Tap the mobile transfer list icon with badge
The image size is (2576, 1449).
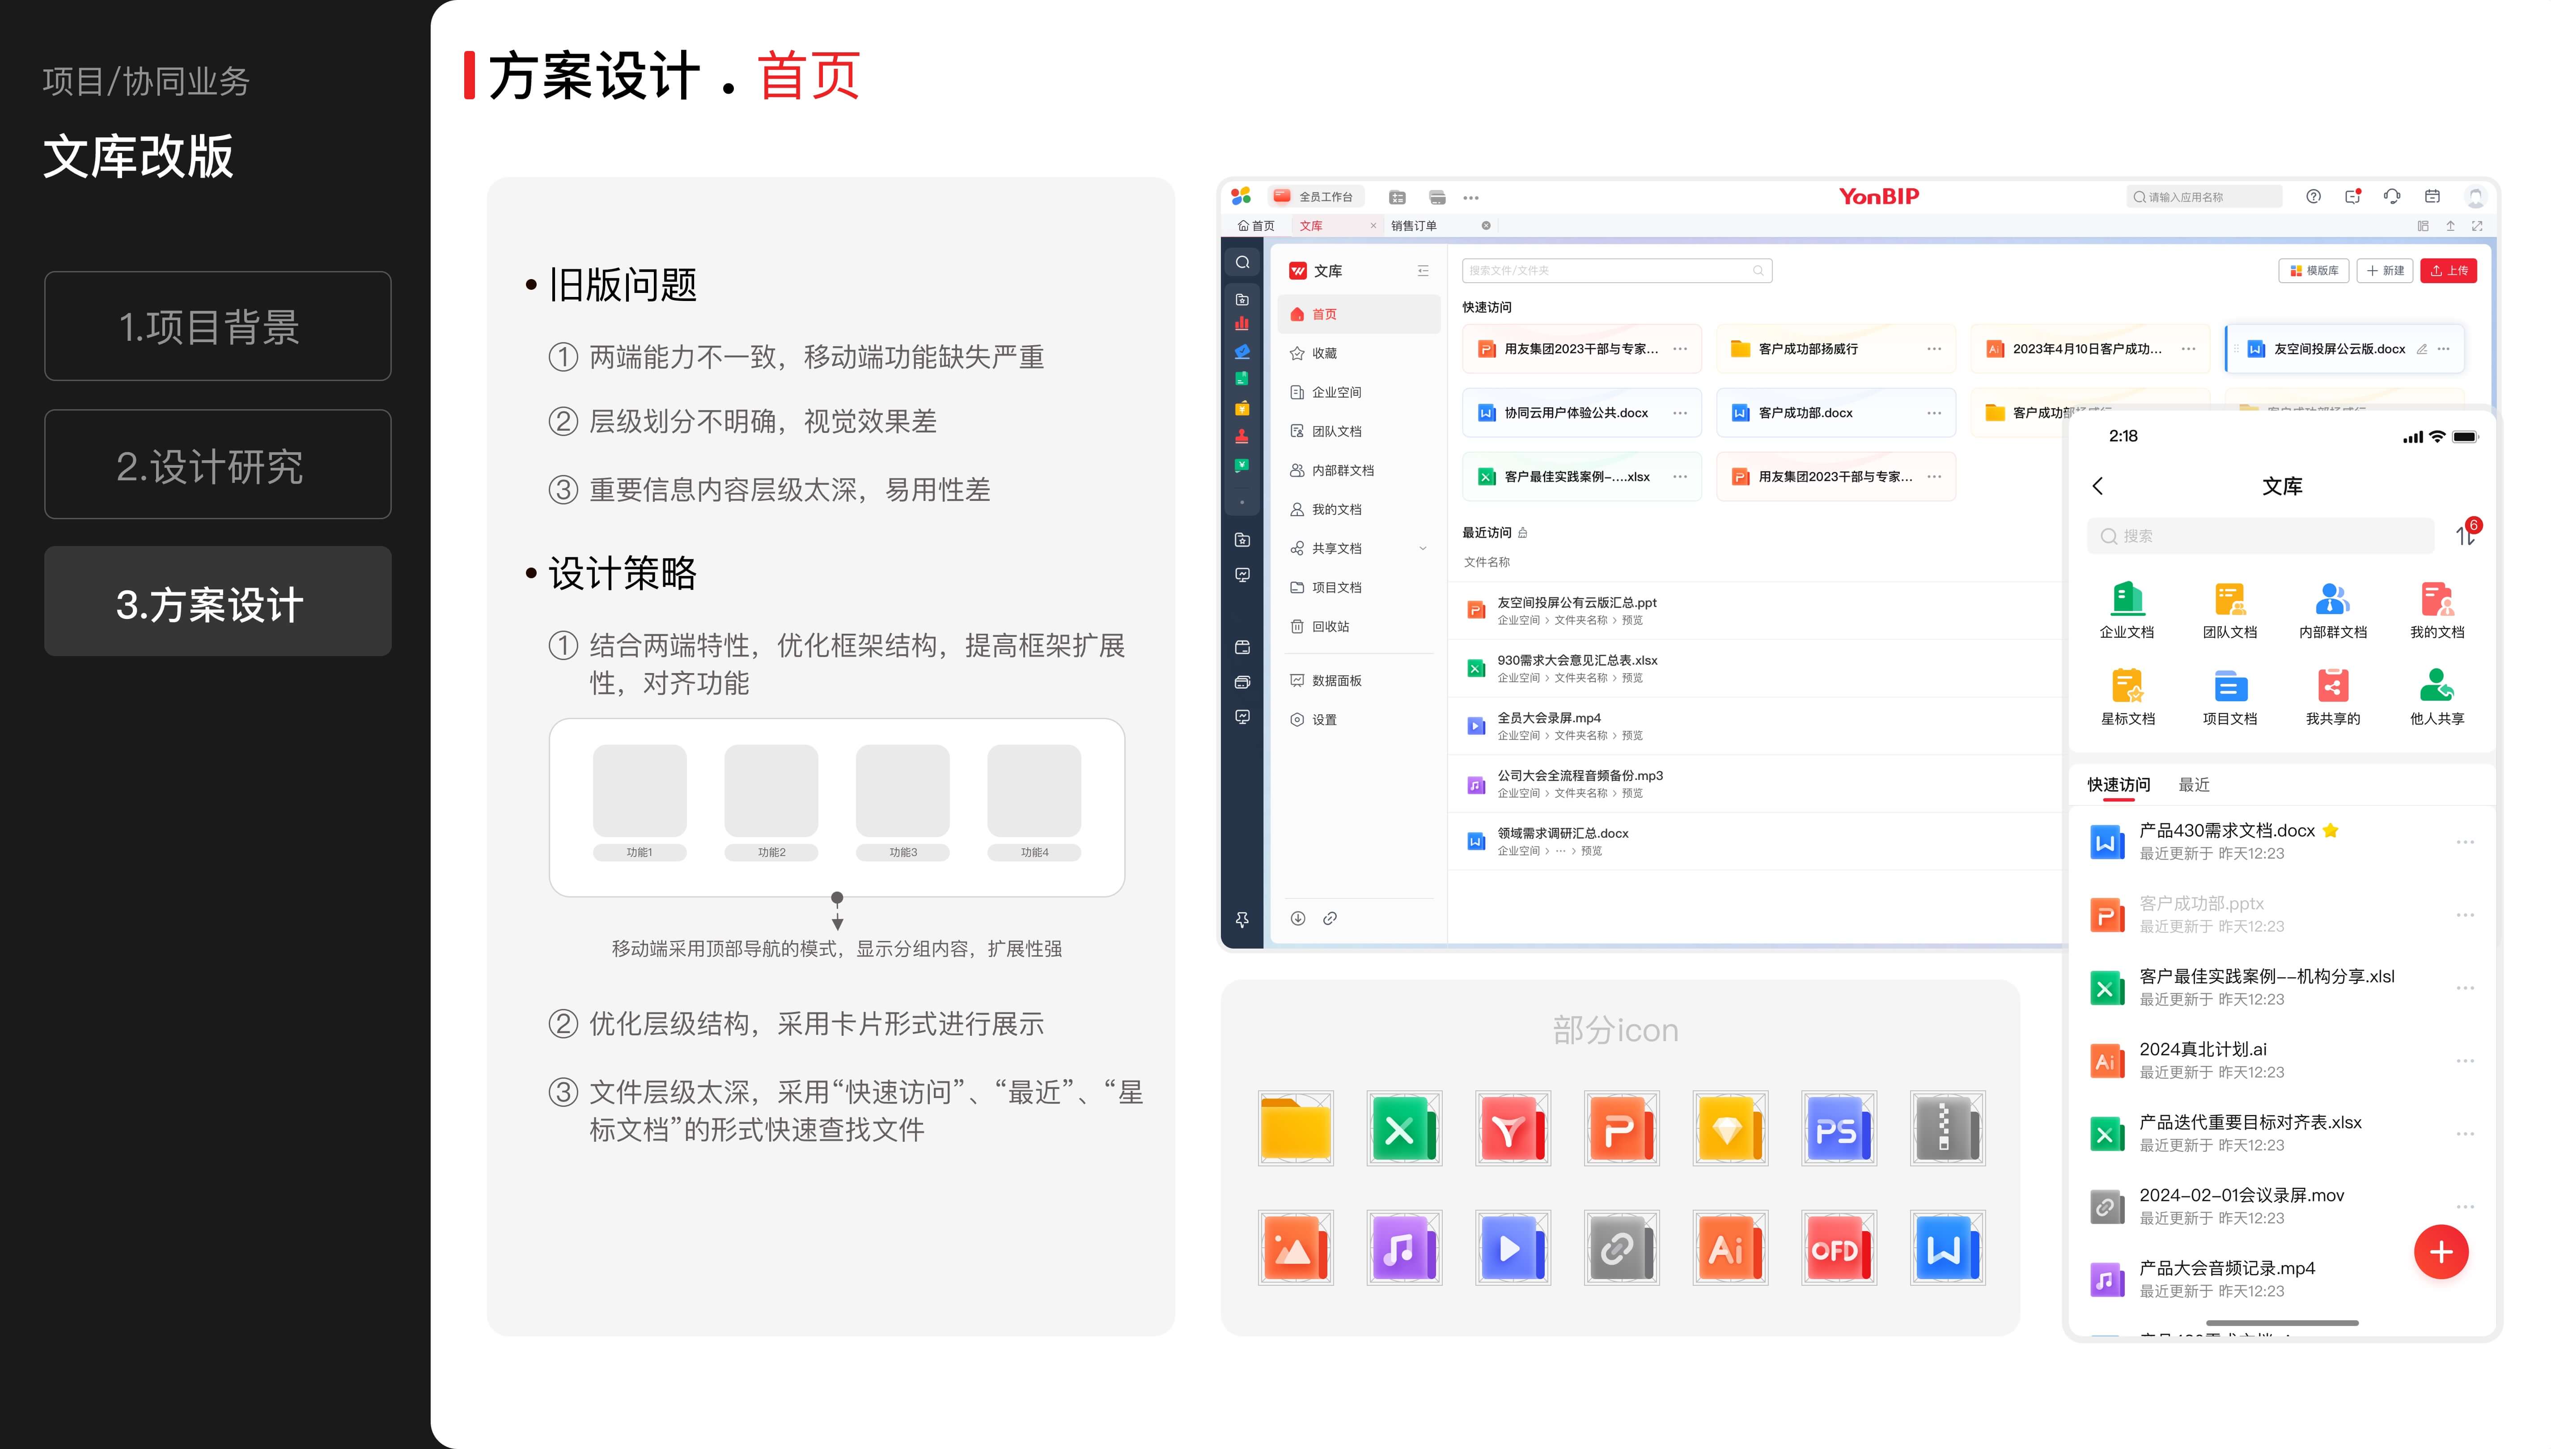point(2465,536)
